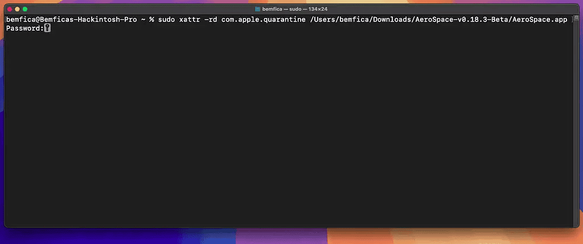The image size is (583, 244).
Task: Click the key icon after Password prompt
Action: 47,28
